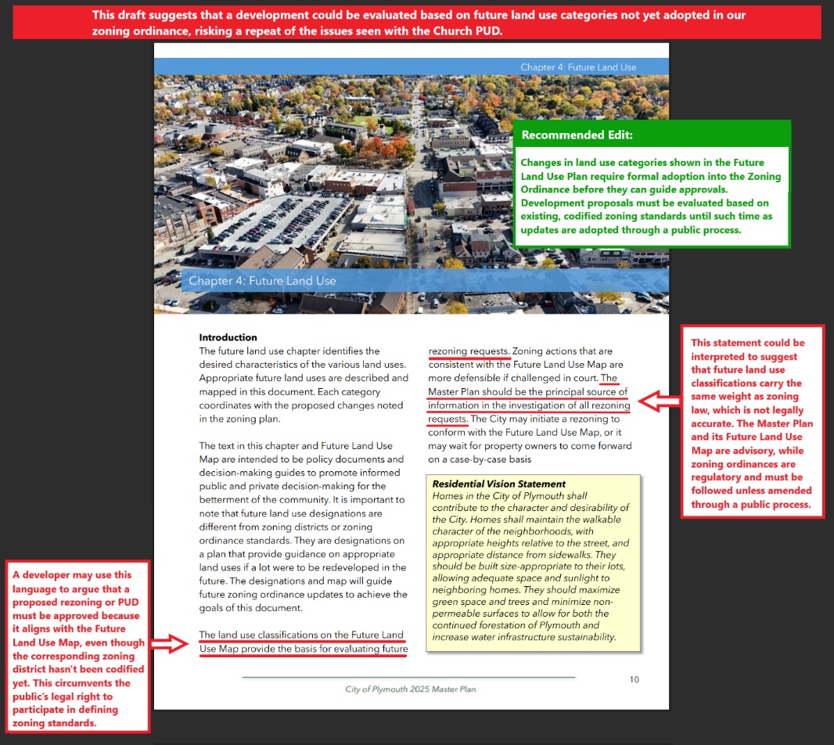Click paragraph starting "The text in this chapter"
The image size is (834, 745).
pos(304,527)
